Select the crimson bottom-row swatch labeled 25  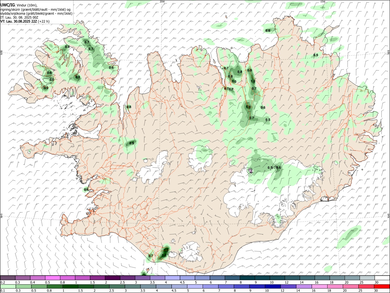coord(366,286)
